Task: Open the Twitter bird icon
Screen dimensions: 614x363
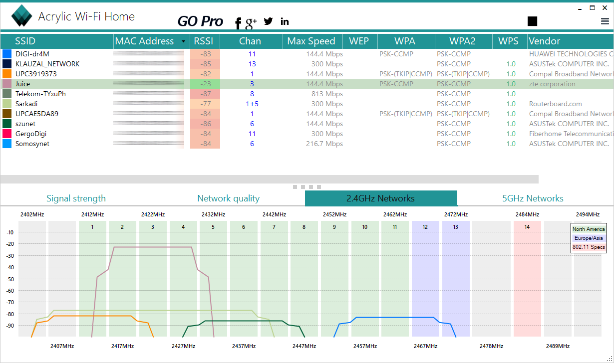Action: (x=269, y=21)
